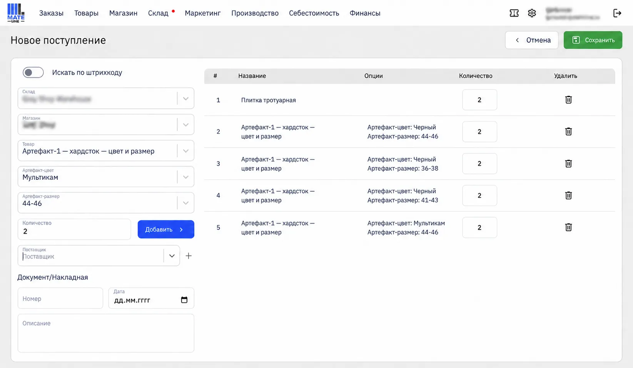Click the Название column header

(252, 76)
